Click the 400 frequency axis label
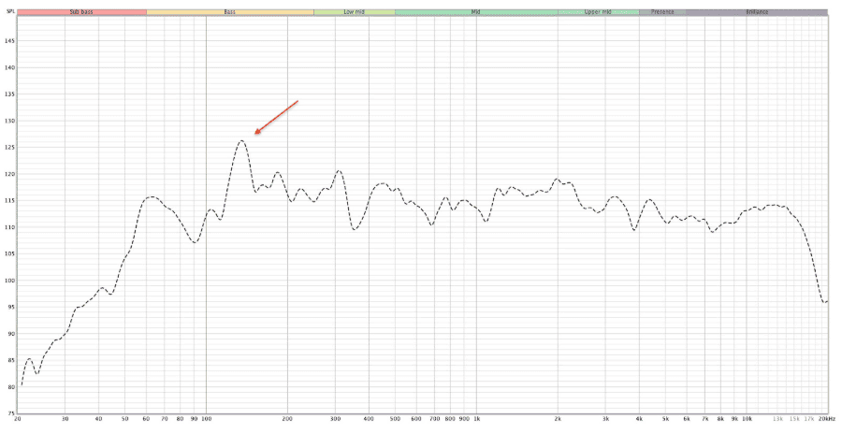The width and height of the screenshot is (842, 433). tap(369, 419)
